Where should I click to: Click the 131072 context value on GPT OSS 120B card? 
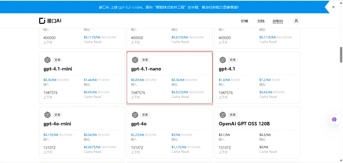tap(225, 147)
